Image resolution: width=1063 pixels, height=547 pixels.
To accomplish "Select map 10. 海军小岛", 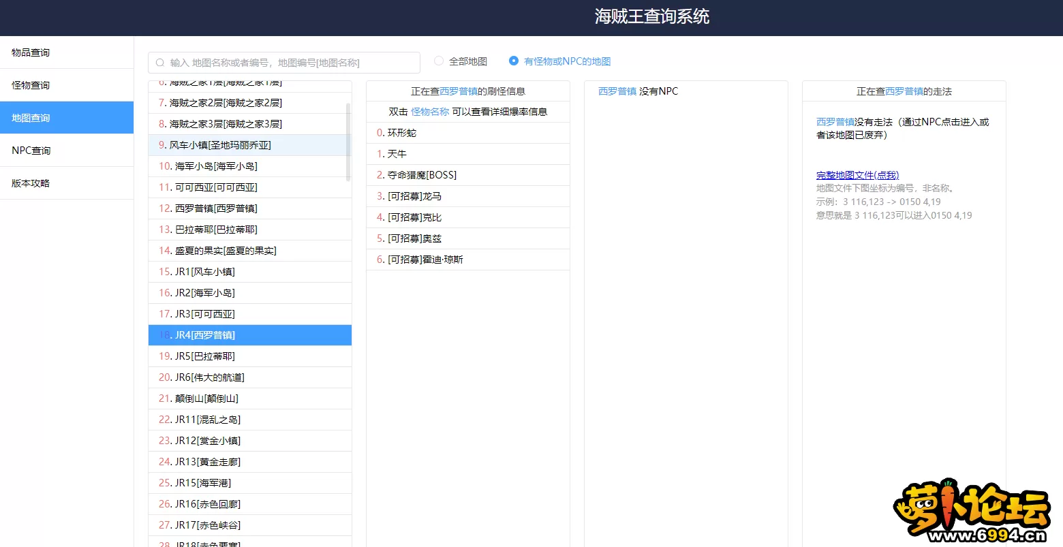I will pyautogui.click(x=250, y=166).
